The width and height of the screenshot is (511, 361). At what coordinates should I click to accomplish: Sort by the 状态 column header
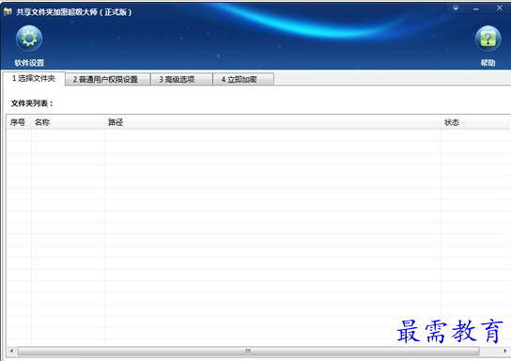(476, 122)
